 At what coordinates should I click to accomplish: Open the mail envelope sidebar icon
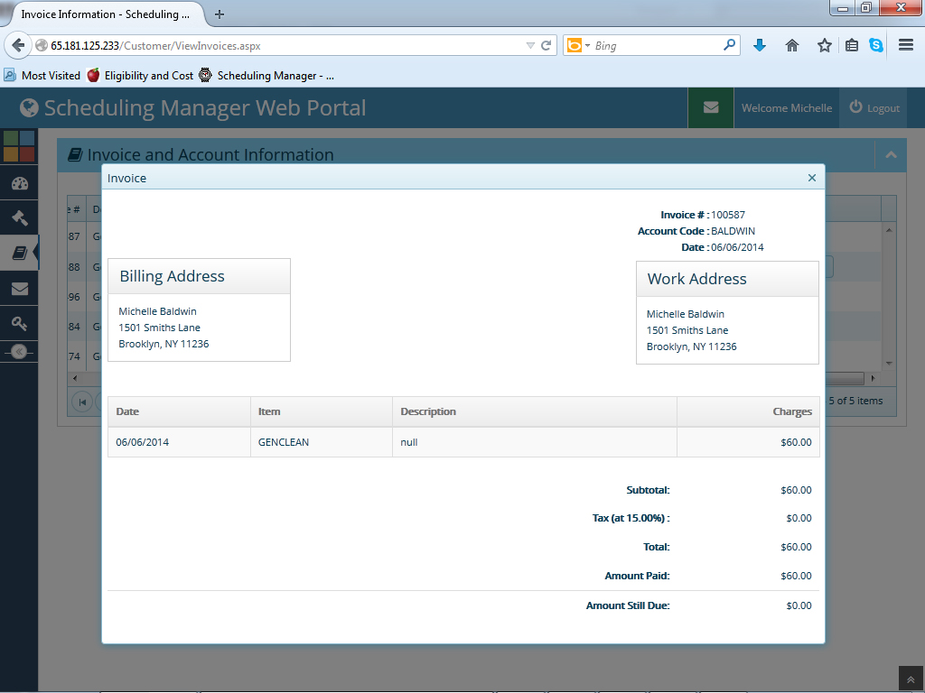[x=20, y=288]
